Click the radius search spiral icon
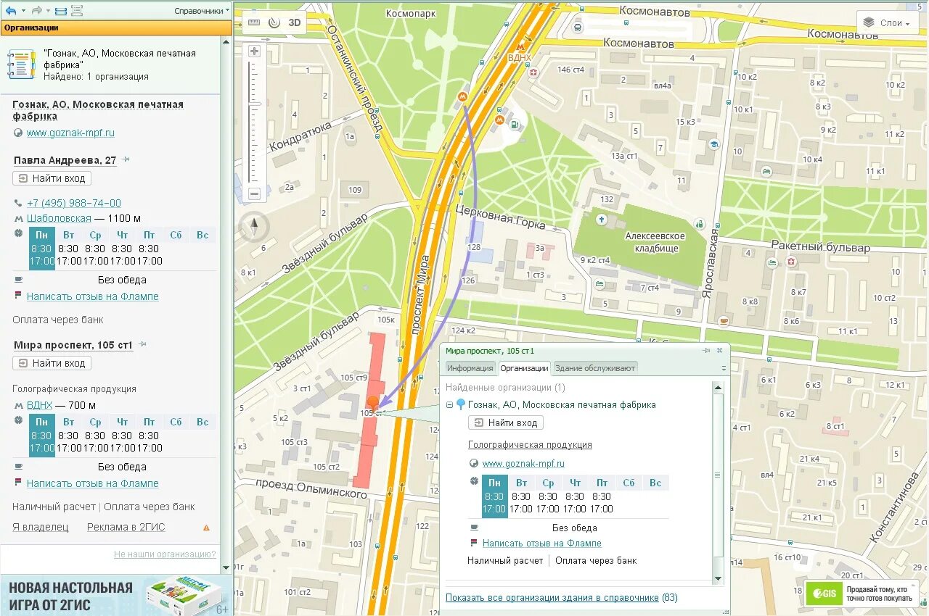Image resolution: width=929 pixels, height=616 pixels. click(274, 22)
